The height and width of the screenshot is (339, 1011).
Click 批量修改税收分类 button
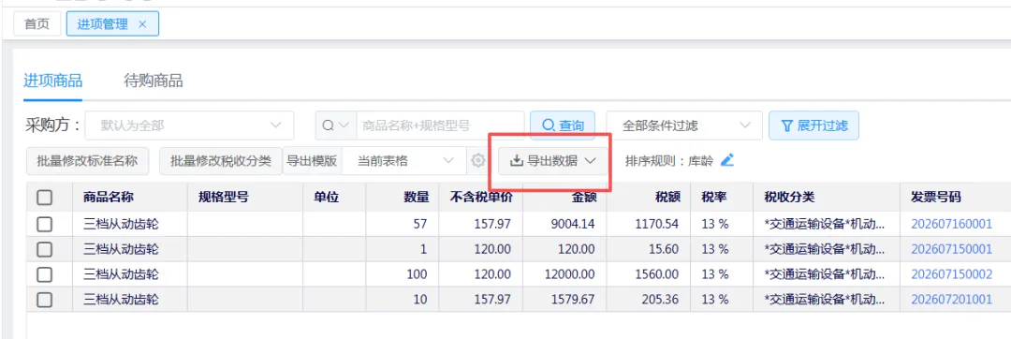[221, 161]
